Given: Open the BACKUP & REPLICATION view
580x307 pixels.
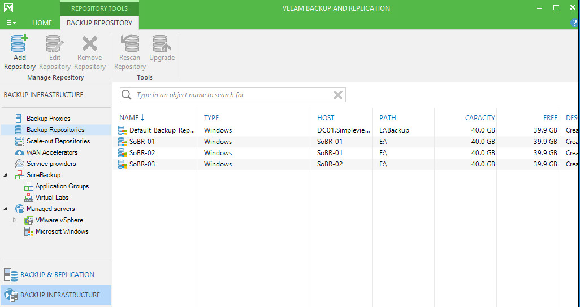Looking at the screenshot, I should click(57, 275).
